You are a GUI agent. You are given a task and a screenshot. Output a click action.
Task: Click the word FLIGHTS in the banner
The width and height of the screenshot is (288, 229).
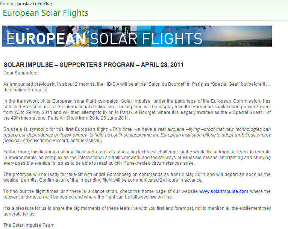(172, 39)
